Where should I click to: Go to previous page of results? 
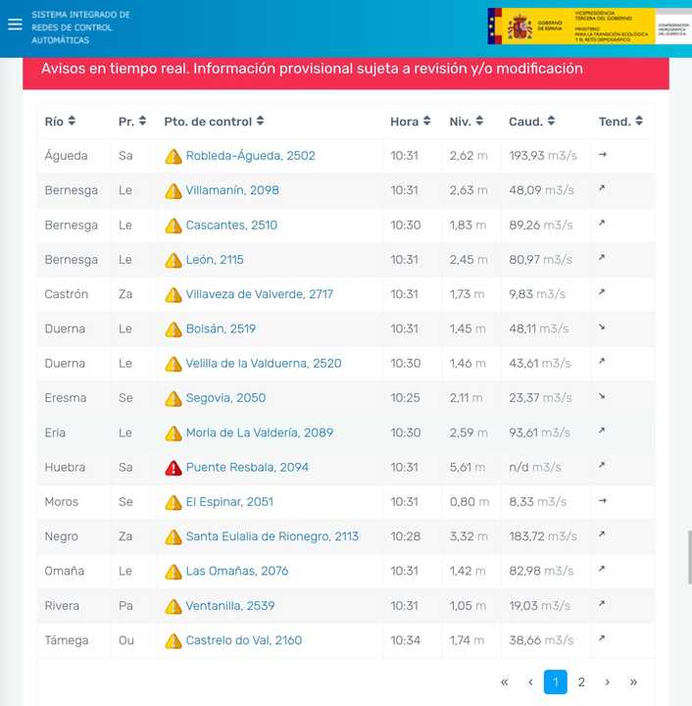click(530, 682)
